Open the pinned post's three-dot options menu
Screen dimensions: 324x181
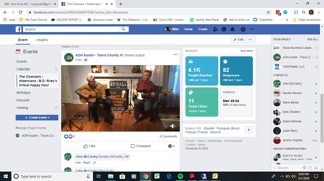(x=176, y=54)
